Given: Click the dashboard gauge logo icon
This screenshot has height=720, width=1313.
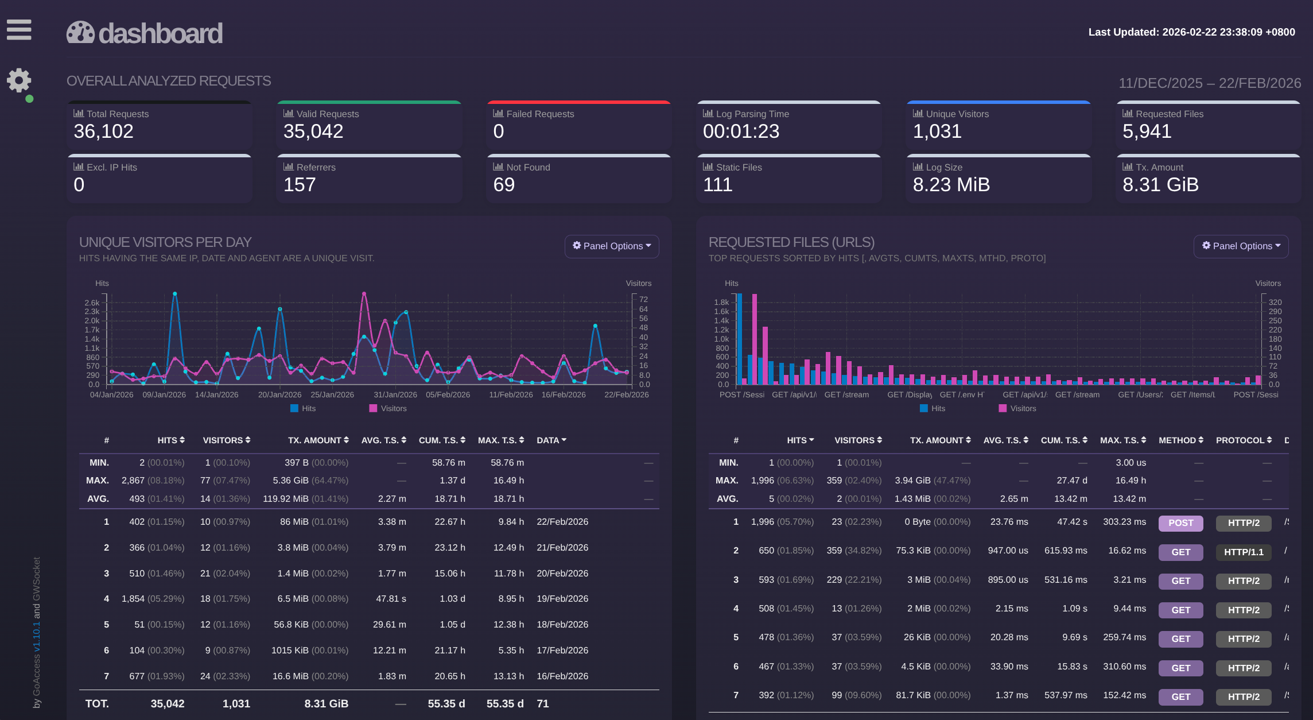Looking at the screenshot, I should [80, 33].
